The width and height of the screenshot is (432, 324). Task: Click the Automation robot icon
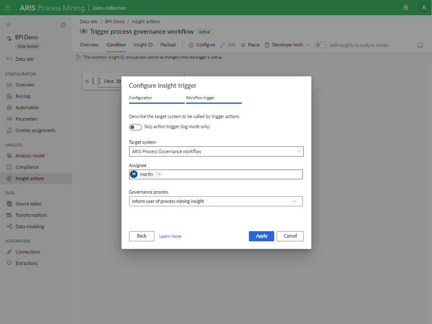coord(9,108)
